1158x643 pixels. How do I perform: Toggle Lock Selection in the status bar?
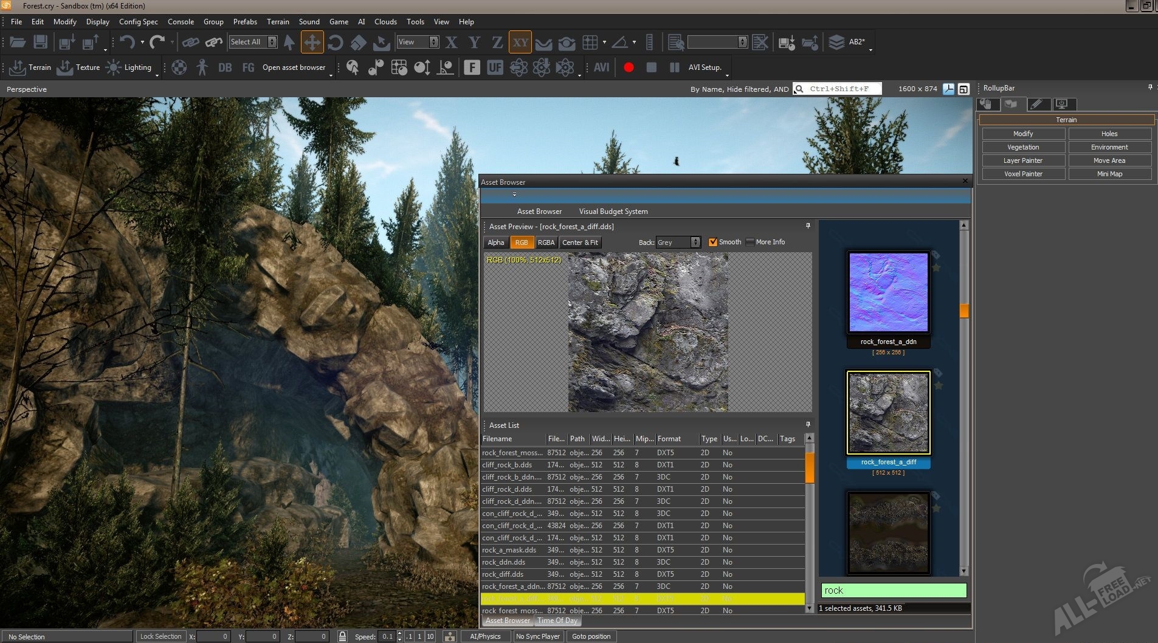(x=160, y=636)
